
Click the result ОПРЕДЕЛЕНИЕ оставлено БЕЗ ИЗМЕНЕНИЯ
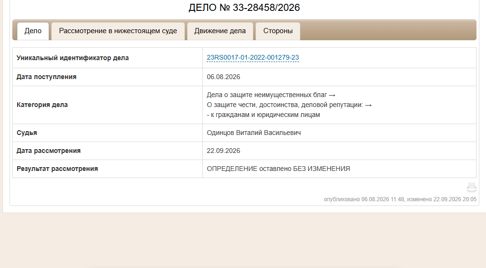pyautogui.click(x=278, y=169)
